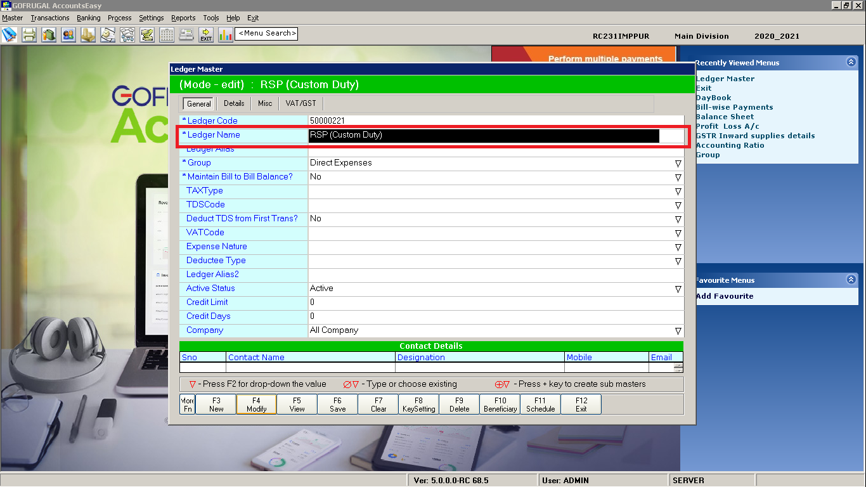Image resolution: width=866 pixels, height=487 pixels.
Task: Open the Help menu
Action: (x=233, y=18)
